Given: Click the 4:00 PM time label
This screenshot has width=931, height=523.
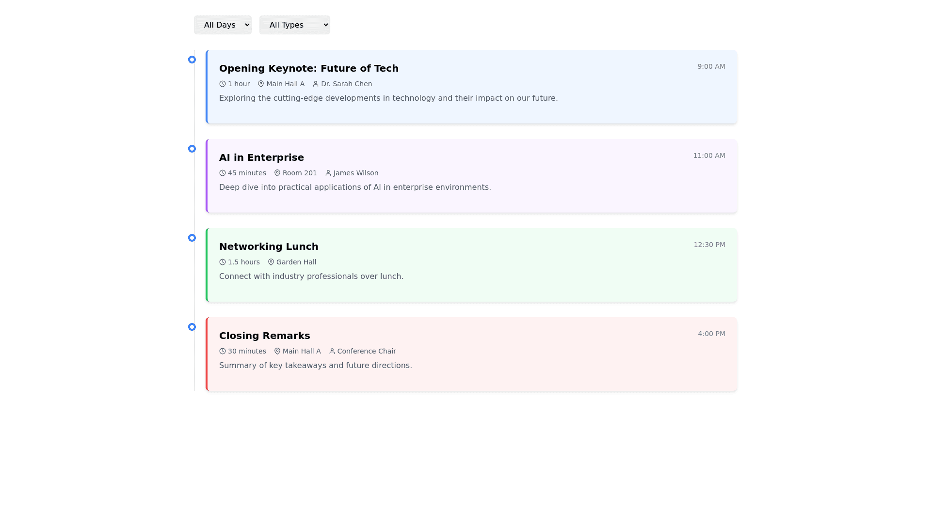Looking at the screenshot, I should [x=711, y=334].
